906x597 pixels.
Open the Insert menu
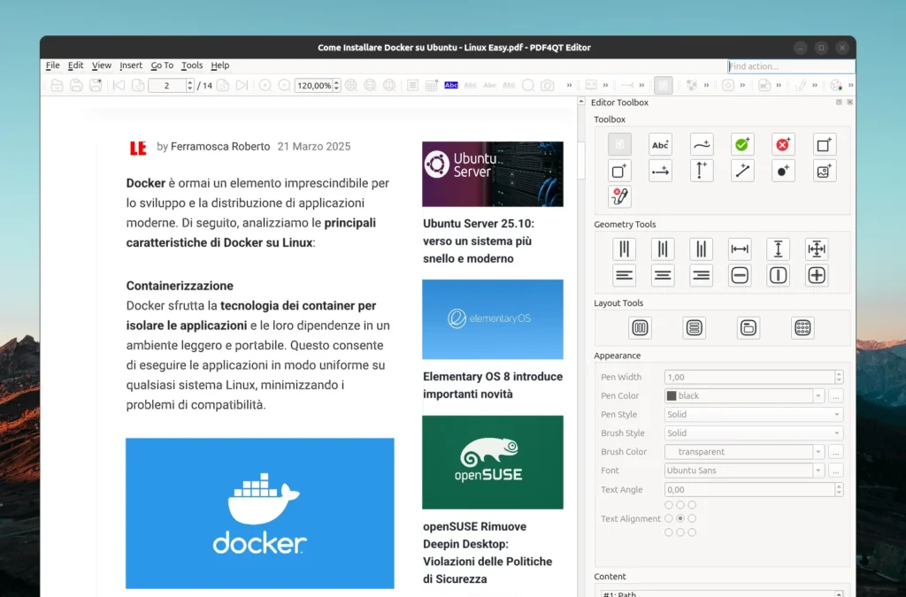coord(131,65)
